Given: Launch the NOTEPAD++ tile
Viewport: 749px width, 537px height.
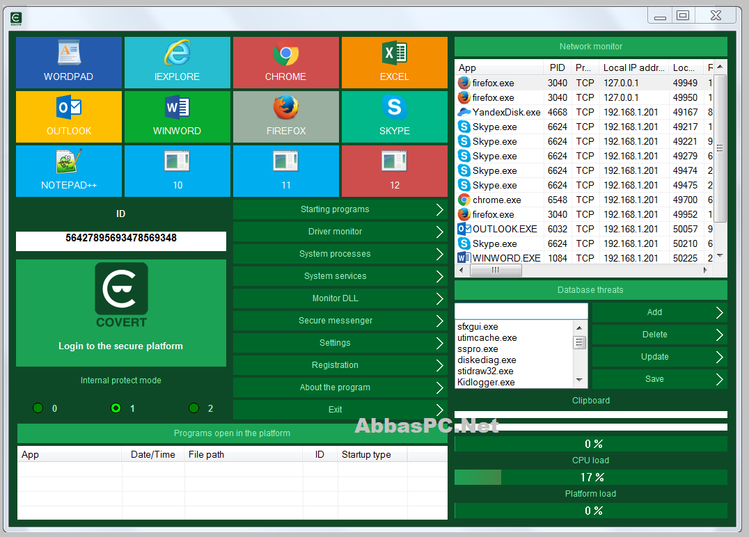Looking at the screenshot, I should point(69,171).
